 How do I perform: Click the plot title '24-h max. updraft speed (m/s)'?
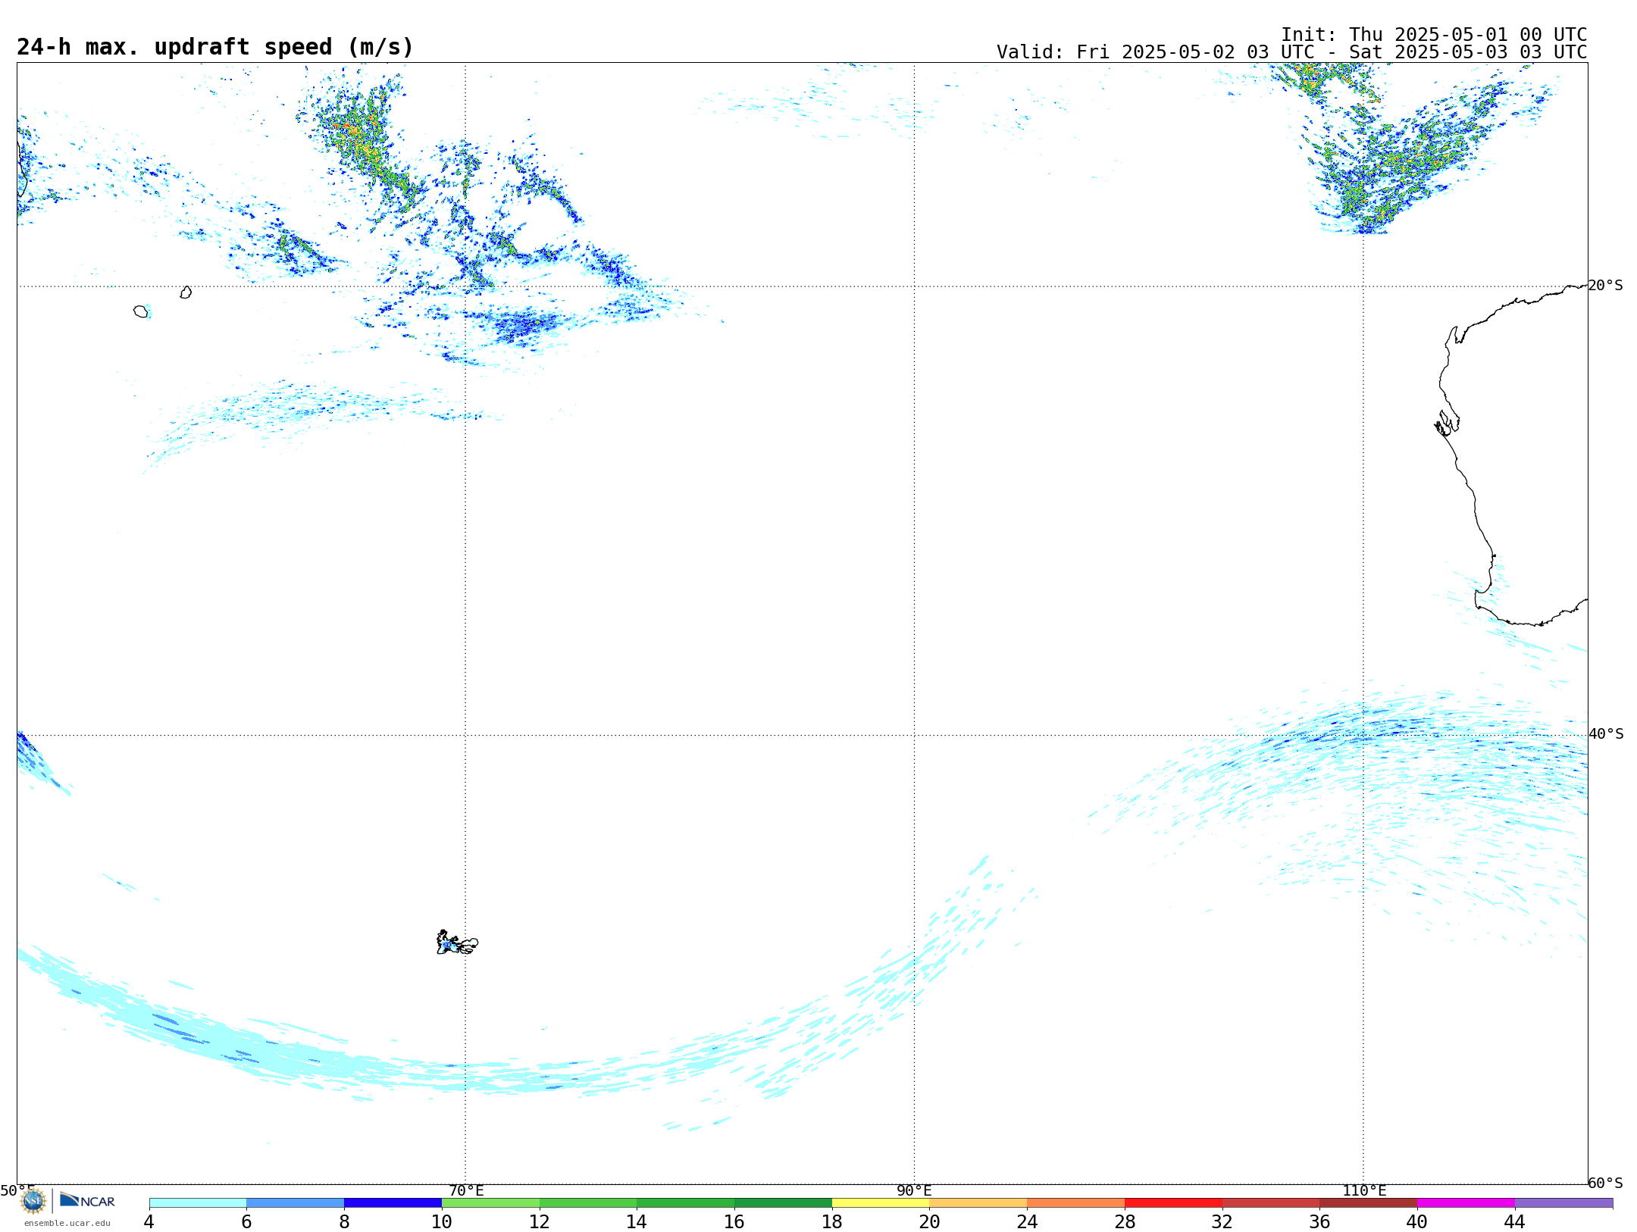coord(215,47)
